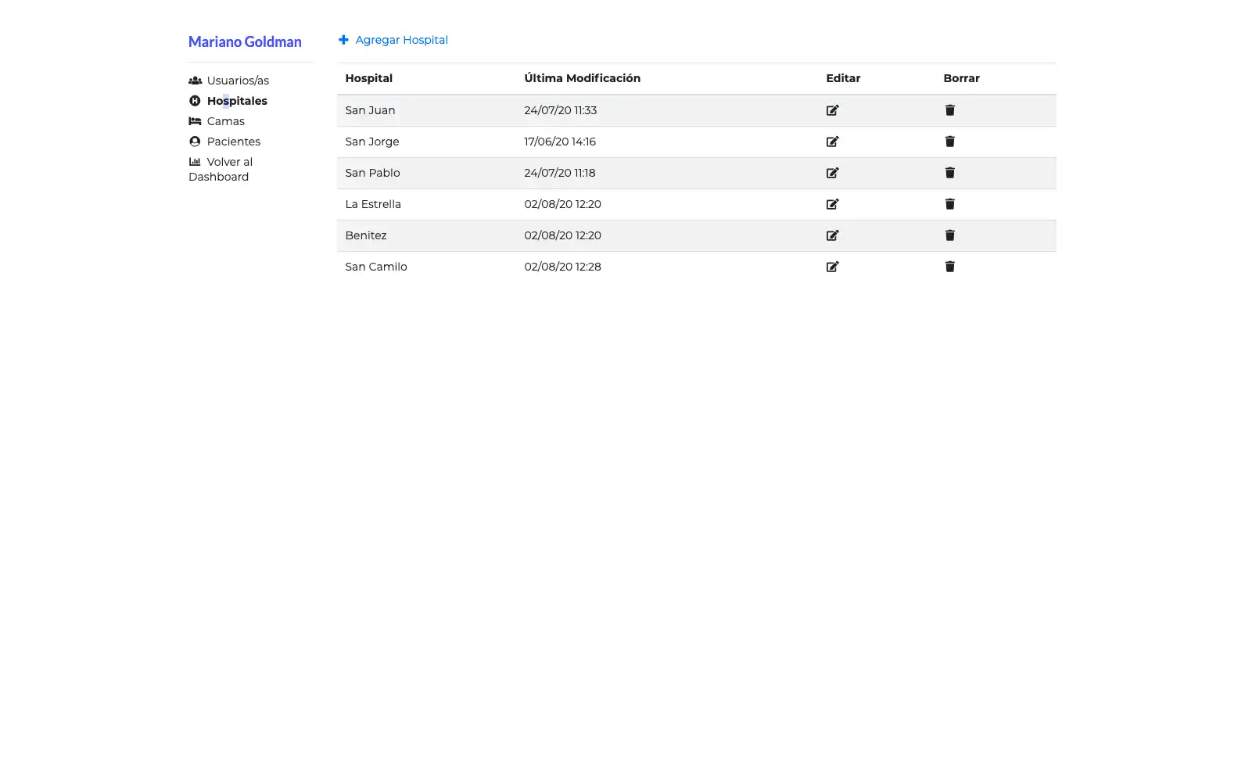
Task: Click the plus icon beside Agregar Hospital
Action: [x=343, y=40]
